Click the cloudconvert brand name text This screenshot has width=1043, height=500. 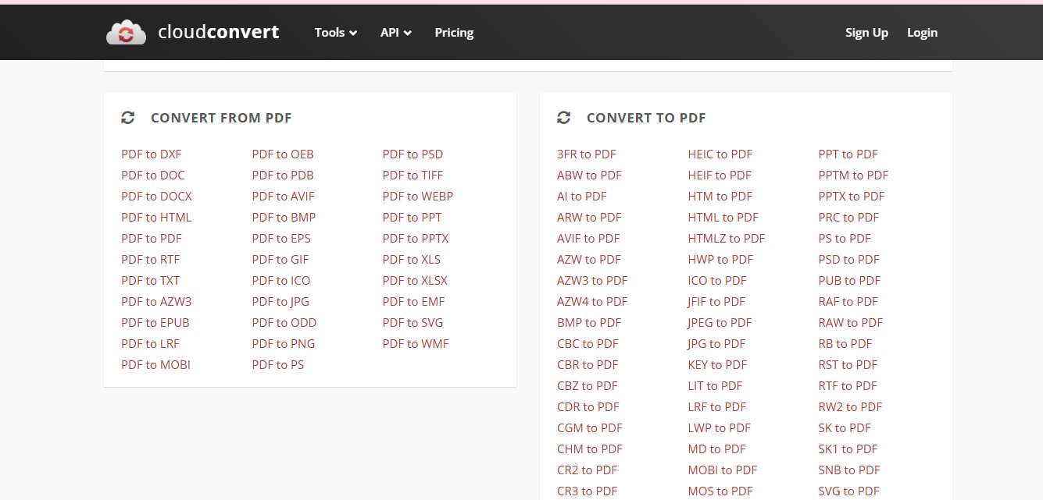(x=218, y=33)
